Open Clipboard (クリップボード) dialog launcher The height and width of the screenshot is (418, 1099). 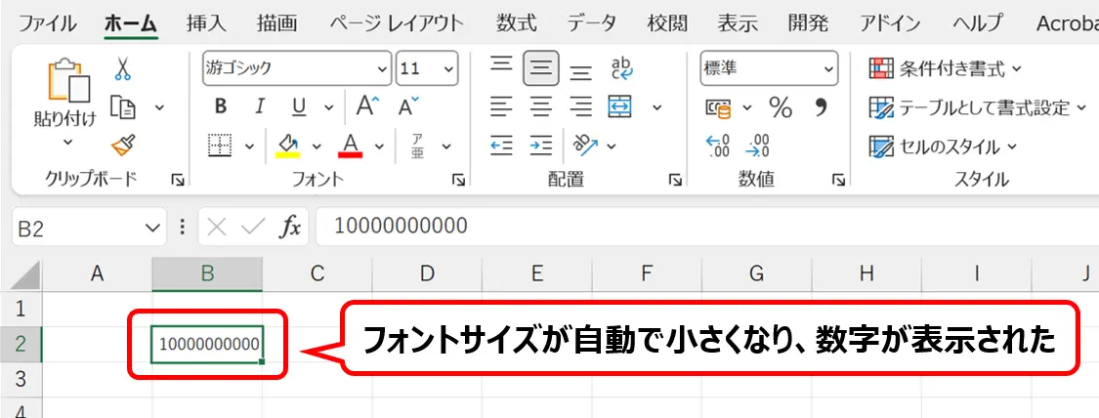click(x=178, y=181)
